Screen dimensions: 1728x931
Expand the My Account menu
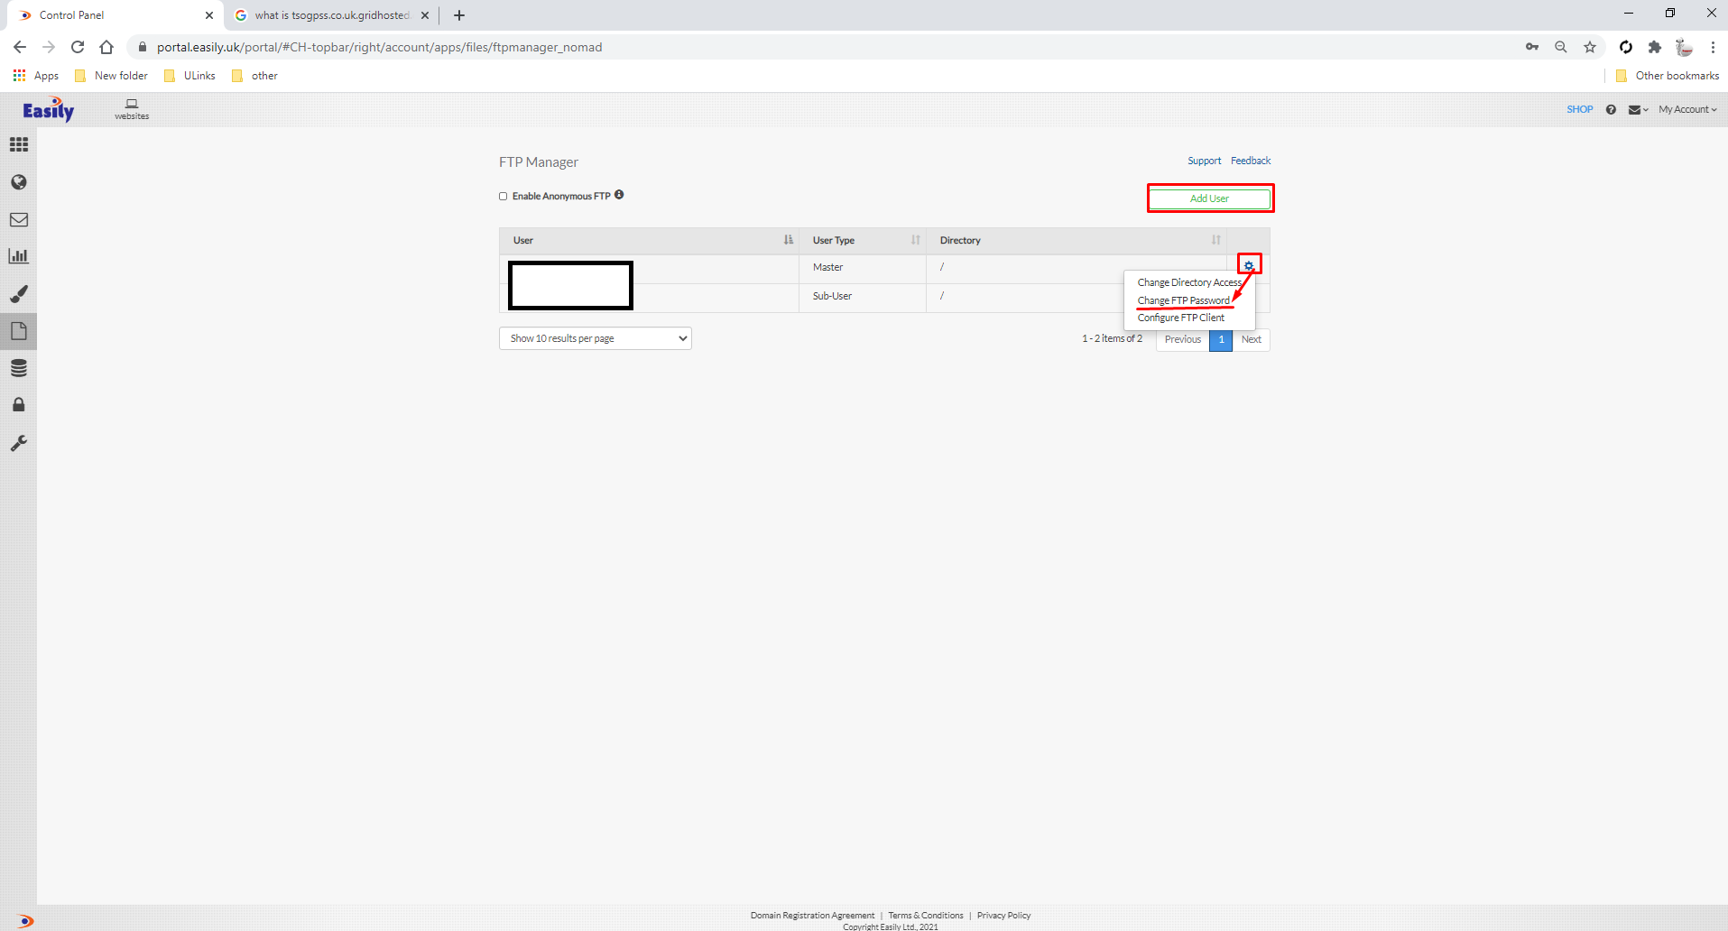[1686, 109]
